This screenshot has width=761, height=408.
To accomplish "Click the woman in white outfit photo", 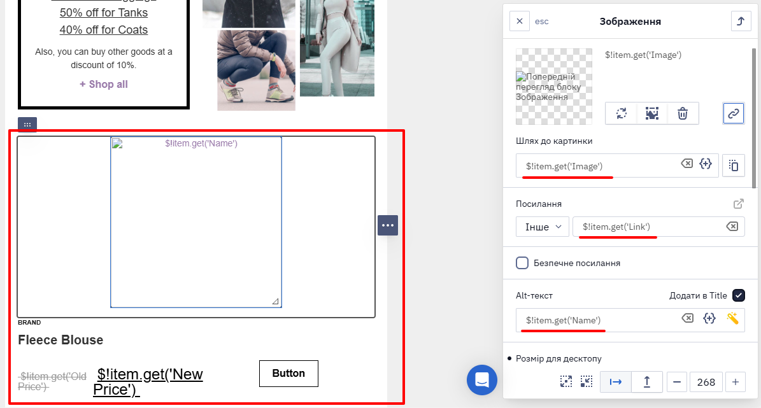I will [338, 48].
